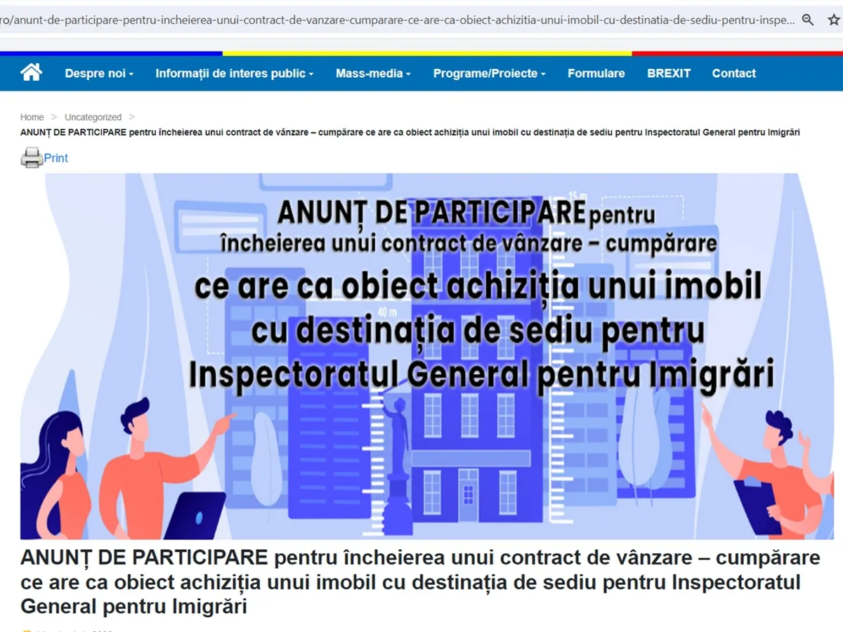Click the printer icon
Screen dimensions: 843x632
tap(31, 158)
